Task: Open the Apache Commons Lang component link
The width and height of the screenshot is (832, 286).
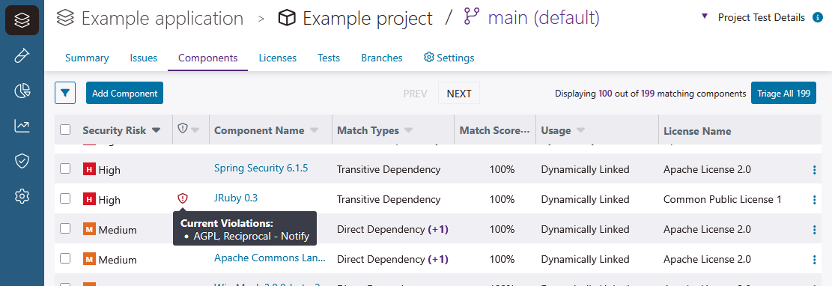Action: tap(270, 258)
